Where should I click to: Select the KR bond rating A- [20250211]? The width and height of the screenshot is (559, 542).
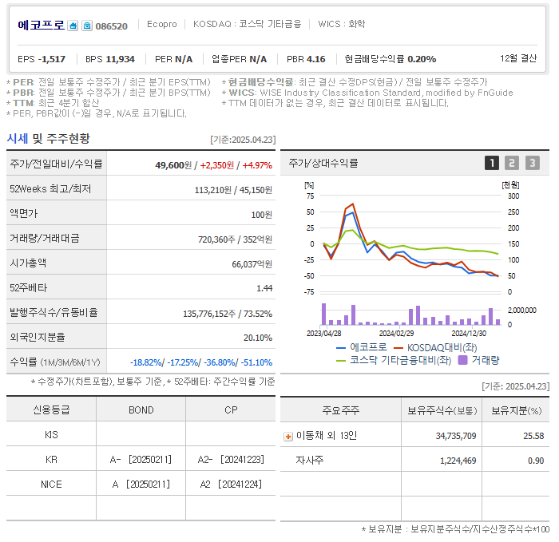(141, 460)
